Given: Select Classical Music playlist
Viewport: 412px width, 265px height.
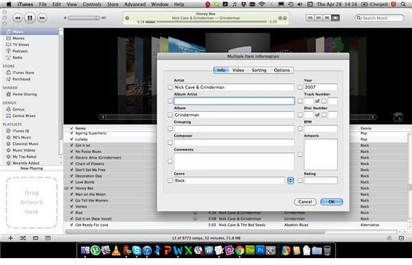Looking at the screenshot, I should click(25, 143).
